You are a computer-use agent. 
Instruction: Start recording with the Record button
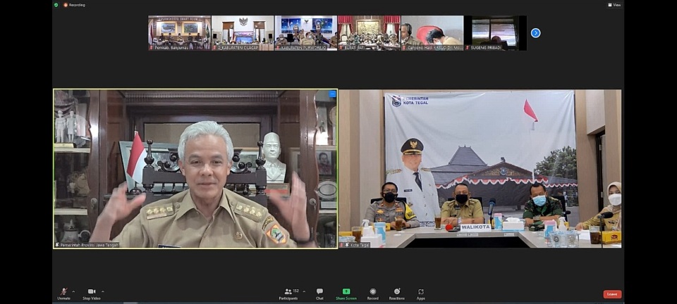pyautogui.click(x=372, y=293)
